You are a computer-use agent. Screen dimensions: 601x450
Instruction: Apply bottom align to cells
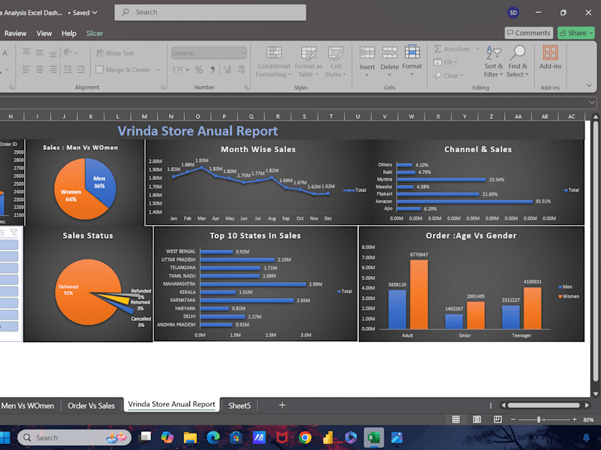point(53,52)
